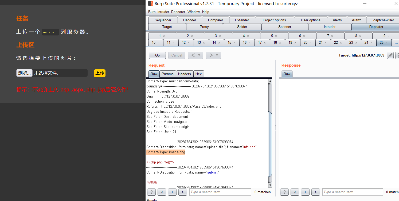Image resolution: width=399 pixels, height=201 pixels.
Task: Close Repeater tab 5 with its x
Action: 276,36
